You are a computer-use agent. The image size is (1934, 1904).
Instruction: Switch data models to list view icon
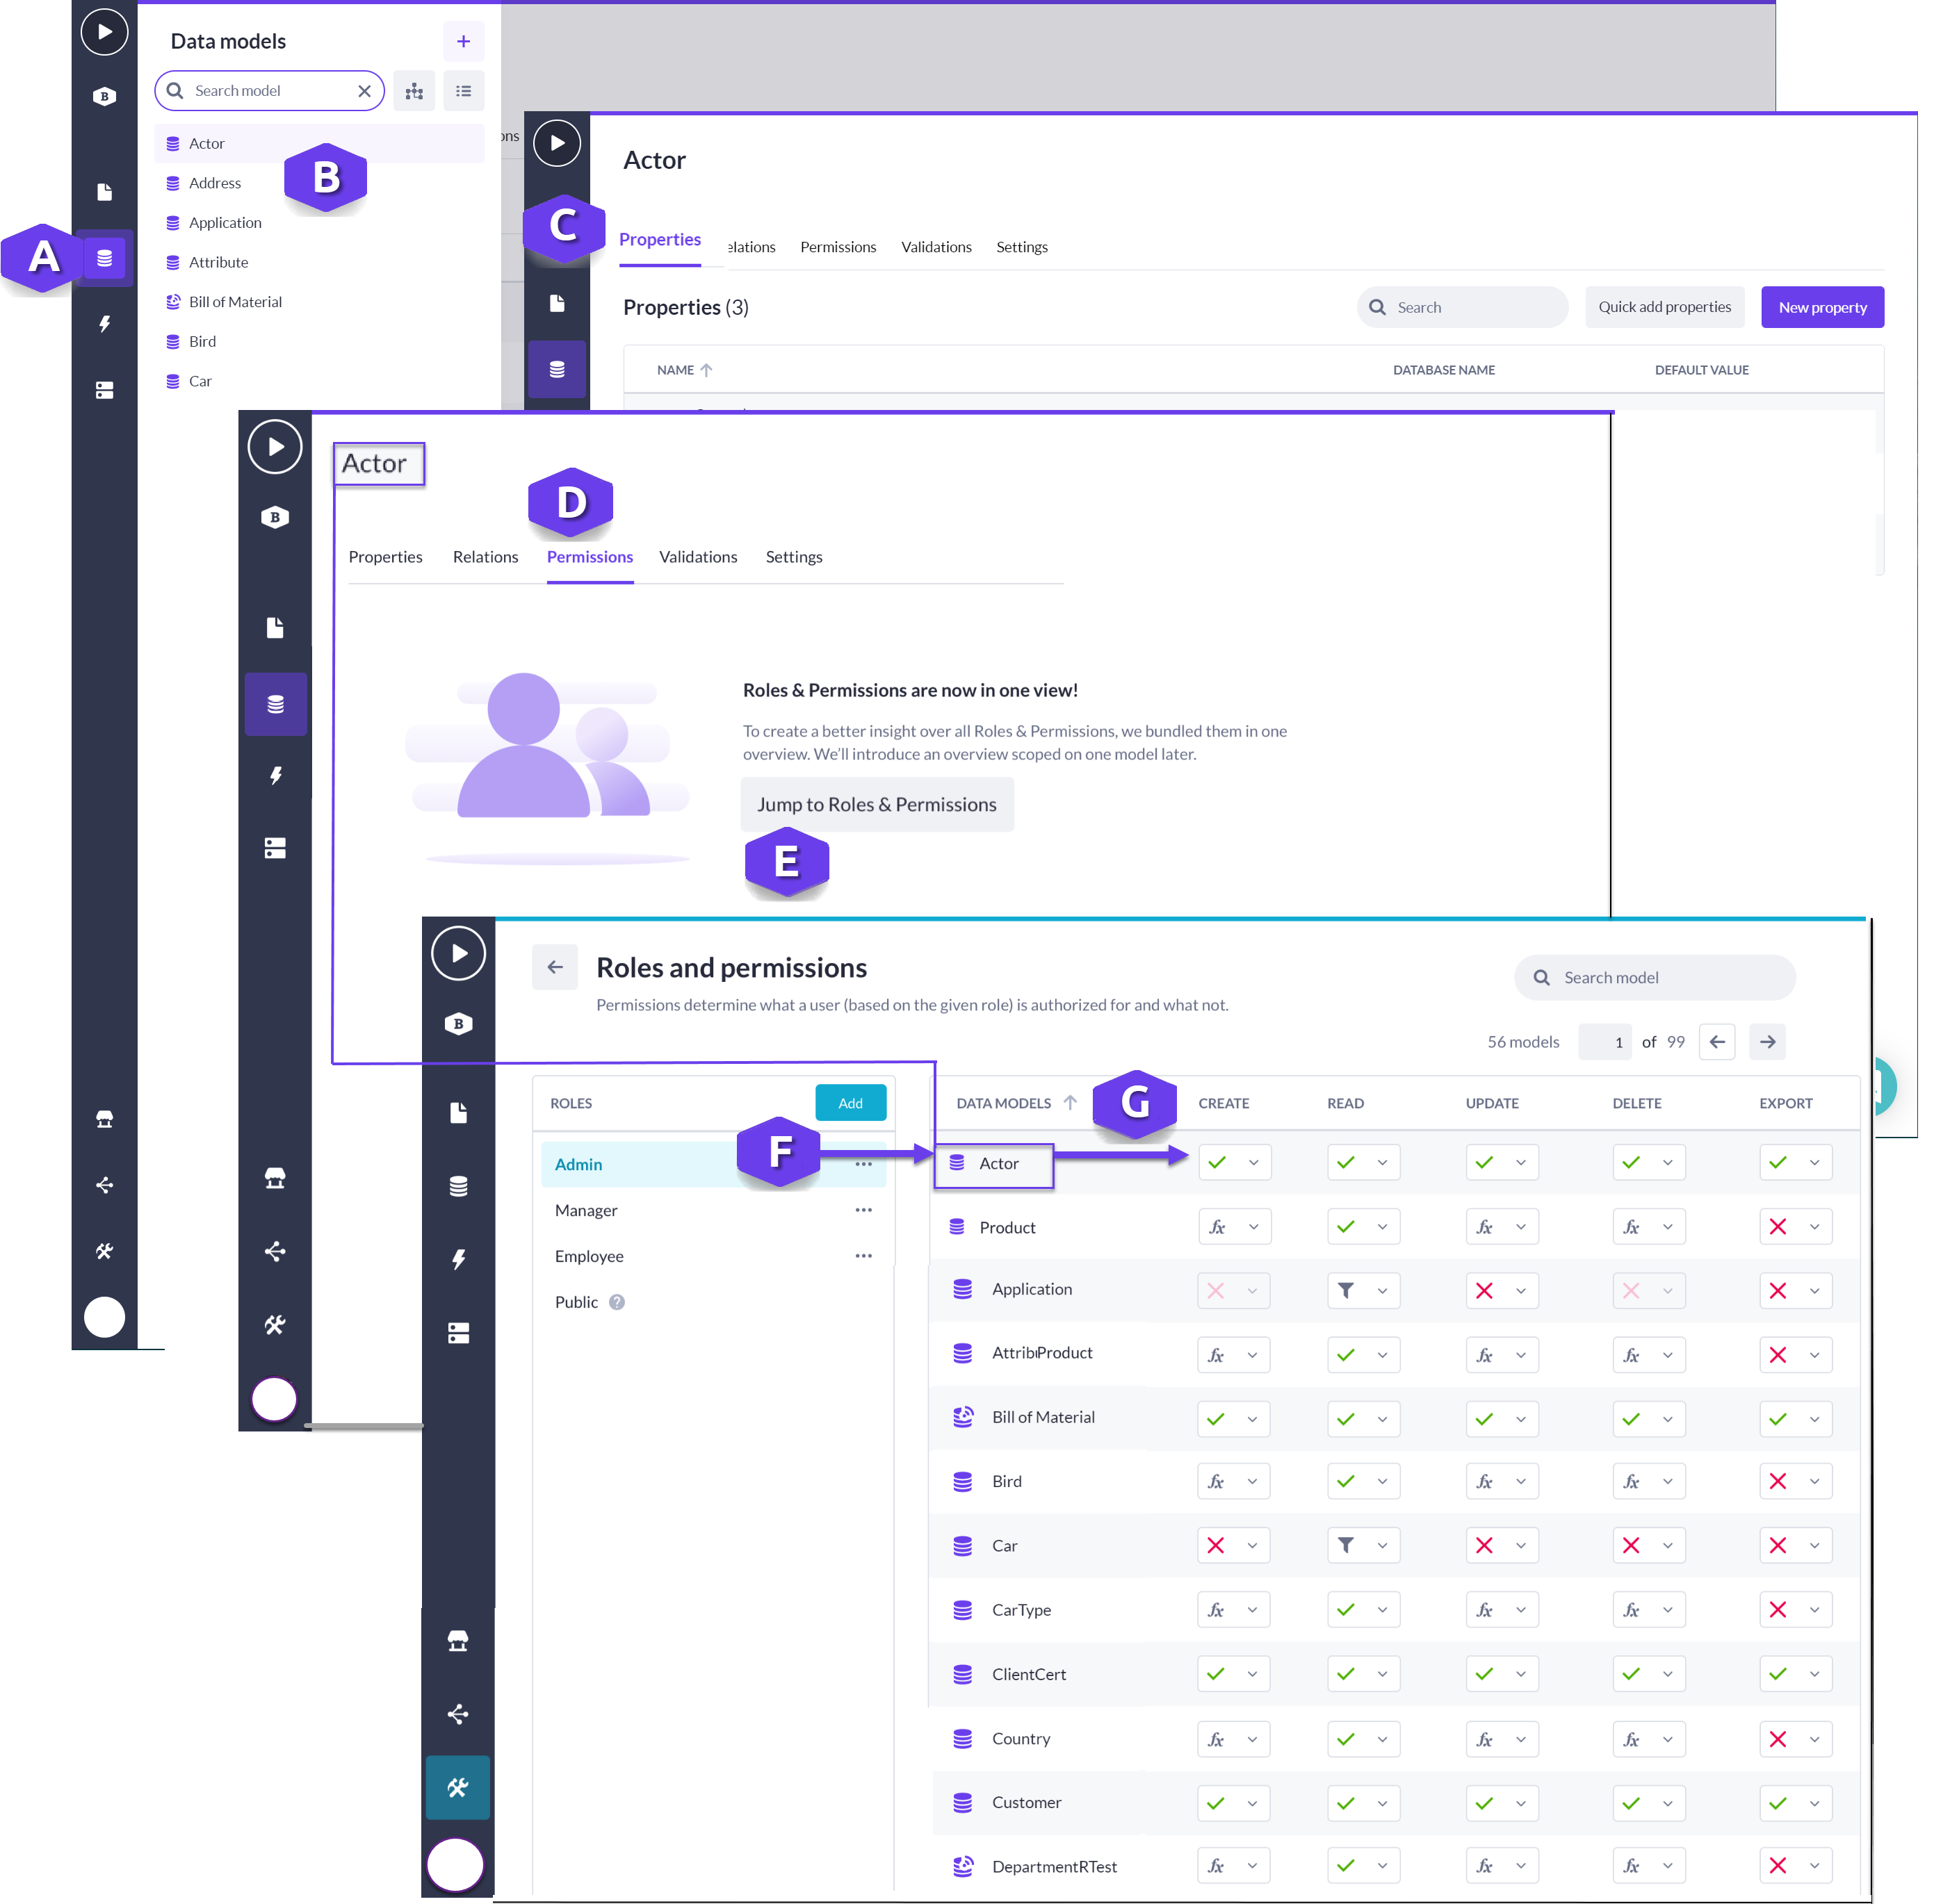(x=463, y=90)
